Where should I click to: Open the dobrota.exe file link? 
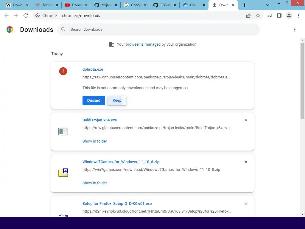[x=93, y=69]
